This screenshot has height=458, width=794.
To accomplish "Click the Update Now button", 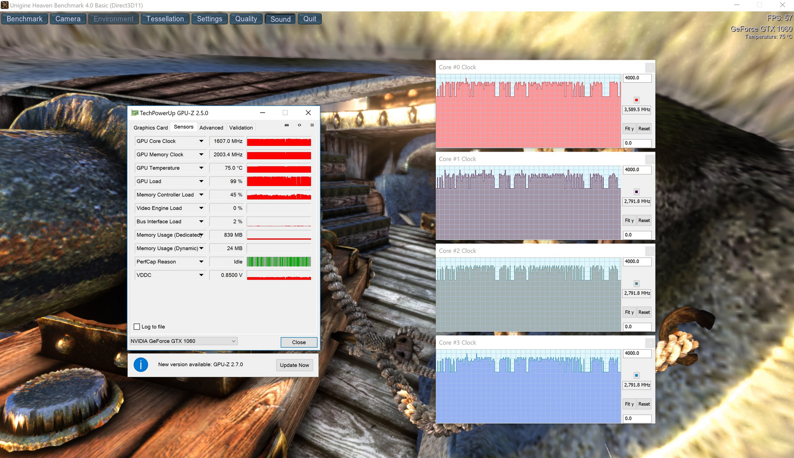I will (294, 365).
